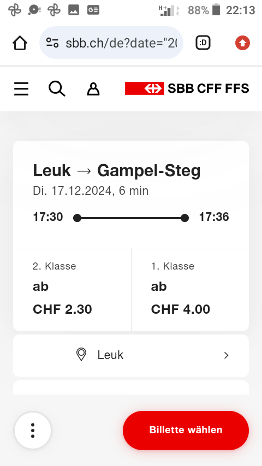Open the browser tab switcher icon
Screen dimensions: 262x466
tap(203, 43)
